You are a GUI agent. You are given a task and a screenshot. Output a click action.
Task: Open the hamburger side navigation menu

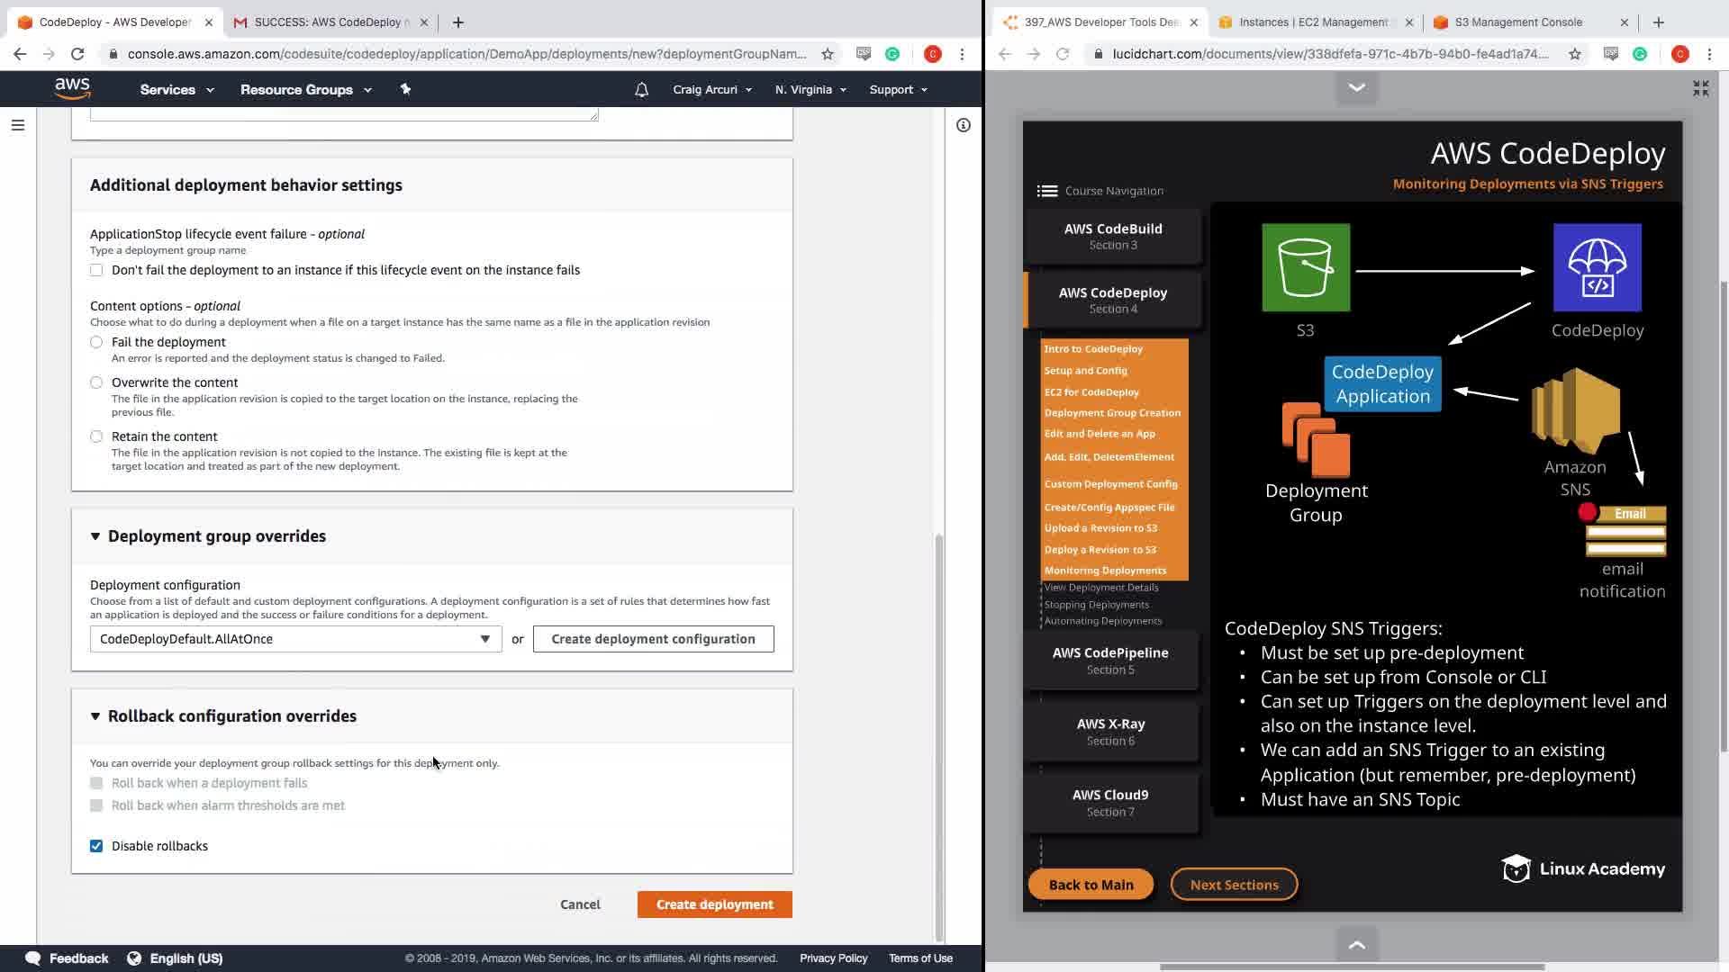pos(18,125)
